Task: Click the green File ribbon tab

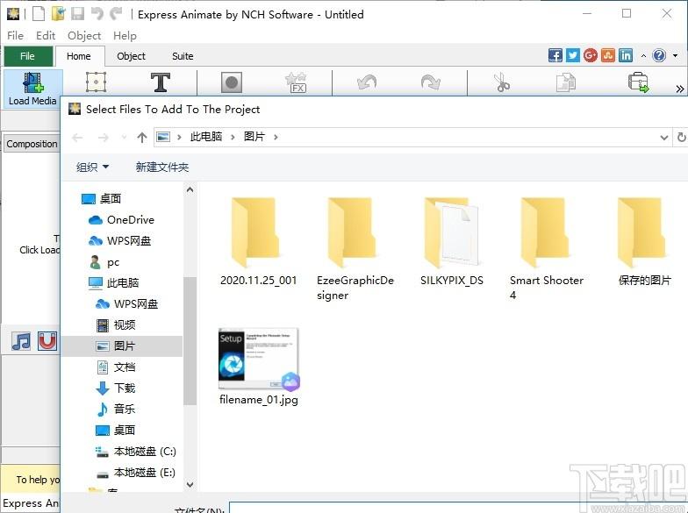Action: [x=28, y=56]
